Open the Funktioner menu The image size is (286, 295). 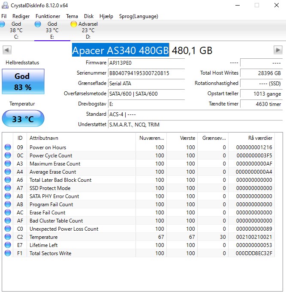click(x=48, y=16)
